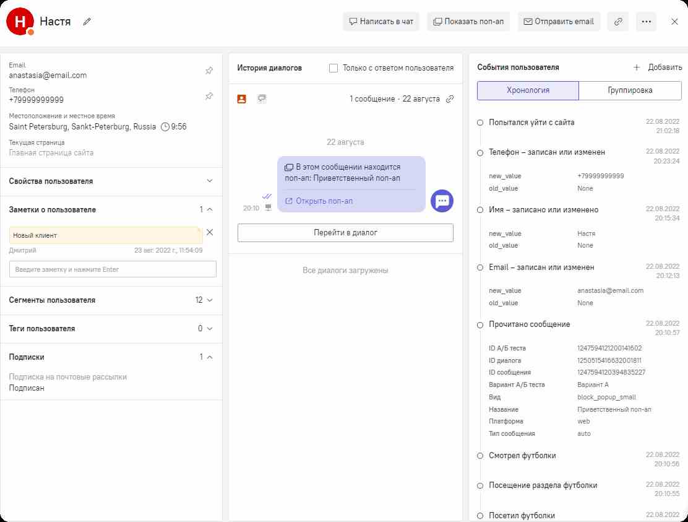Click email anastasia@email.com in left panel

48,76
